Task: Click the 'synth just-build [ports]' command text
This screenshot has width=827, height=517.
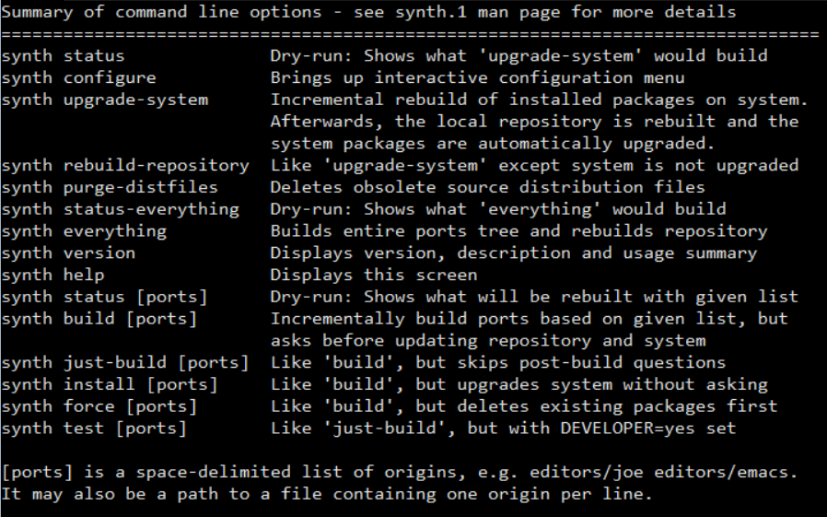Action: click(x=125, y=362)
